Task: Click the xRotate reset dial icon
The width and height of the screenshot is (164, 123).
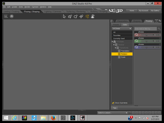Action: coord(136,35)
